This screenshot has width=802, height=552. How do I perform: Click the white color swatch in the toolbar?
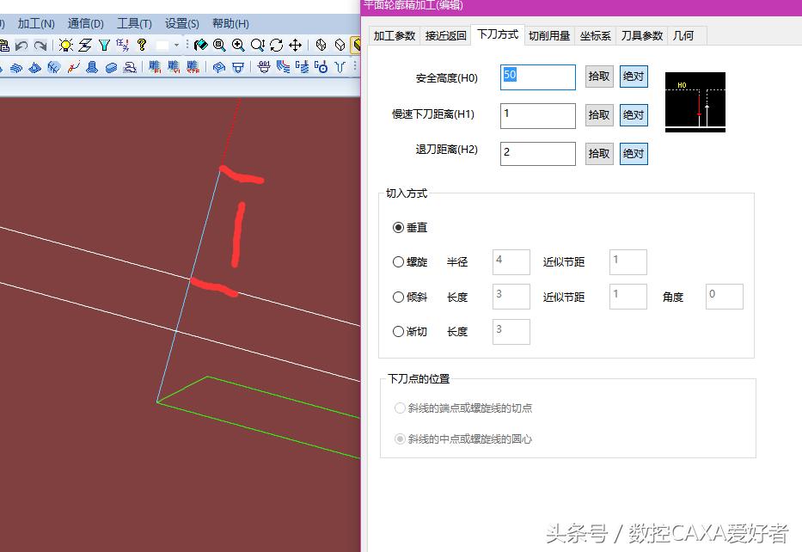tap(164, 45)
